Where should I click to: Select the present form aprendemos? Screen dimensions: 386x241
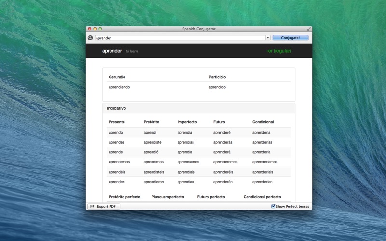[x=119, y=162]
